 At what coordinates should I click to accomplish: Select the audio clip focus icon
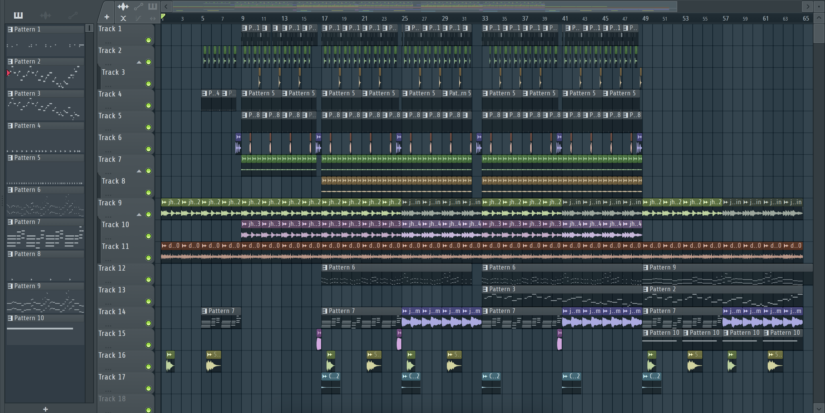pos(123,6)
